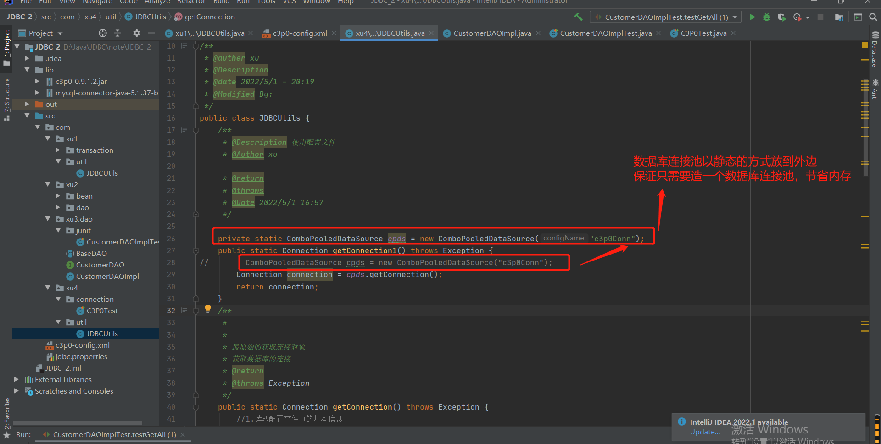This screenshot has height=444, width=881.
Task: Expand the .idea folder
Action: [27, 58]
